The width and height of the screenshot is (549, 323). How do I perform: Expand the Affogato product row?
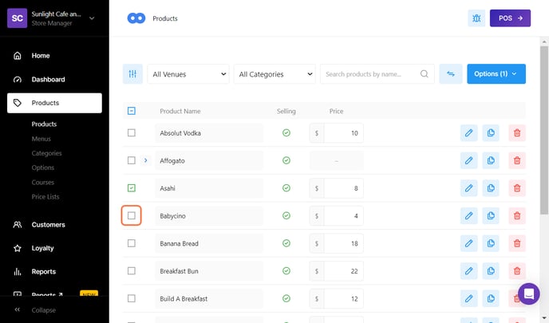(x=145, y=160)
